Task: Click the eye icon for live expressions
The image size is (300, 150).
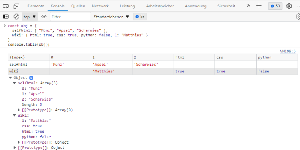Action: 44,16
